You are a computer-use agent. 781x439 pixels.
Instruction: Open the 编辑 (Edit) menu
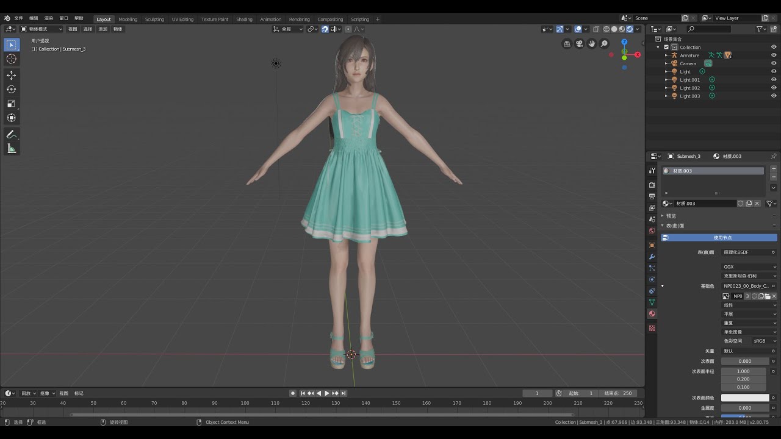[x=34, y=18]
